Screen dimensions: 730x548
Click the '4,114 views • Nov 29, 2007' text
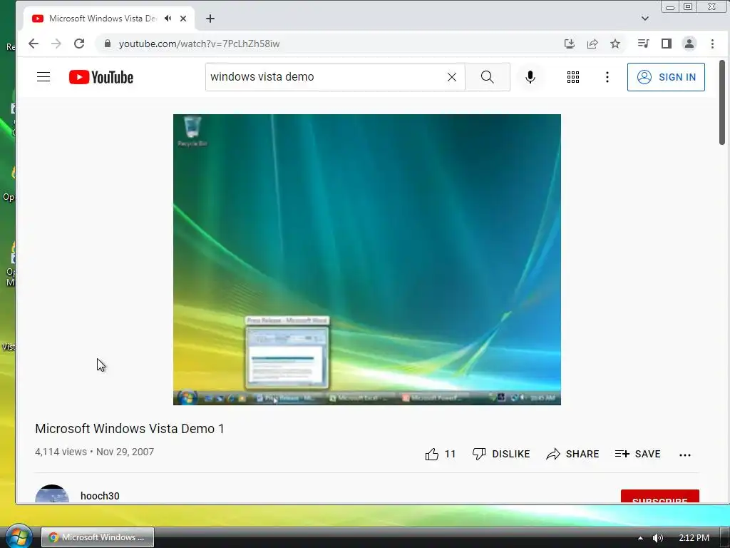click(x=95, y=452)
